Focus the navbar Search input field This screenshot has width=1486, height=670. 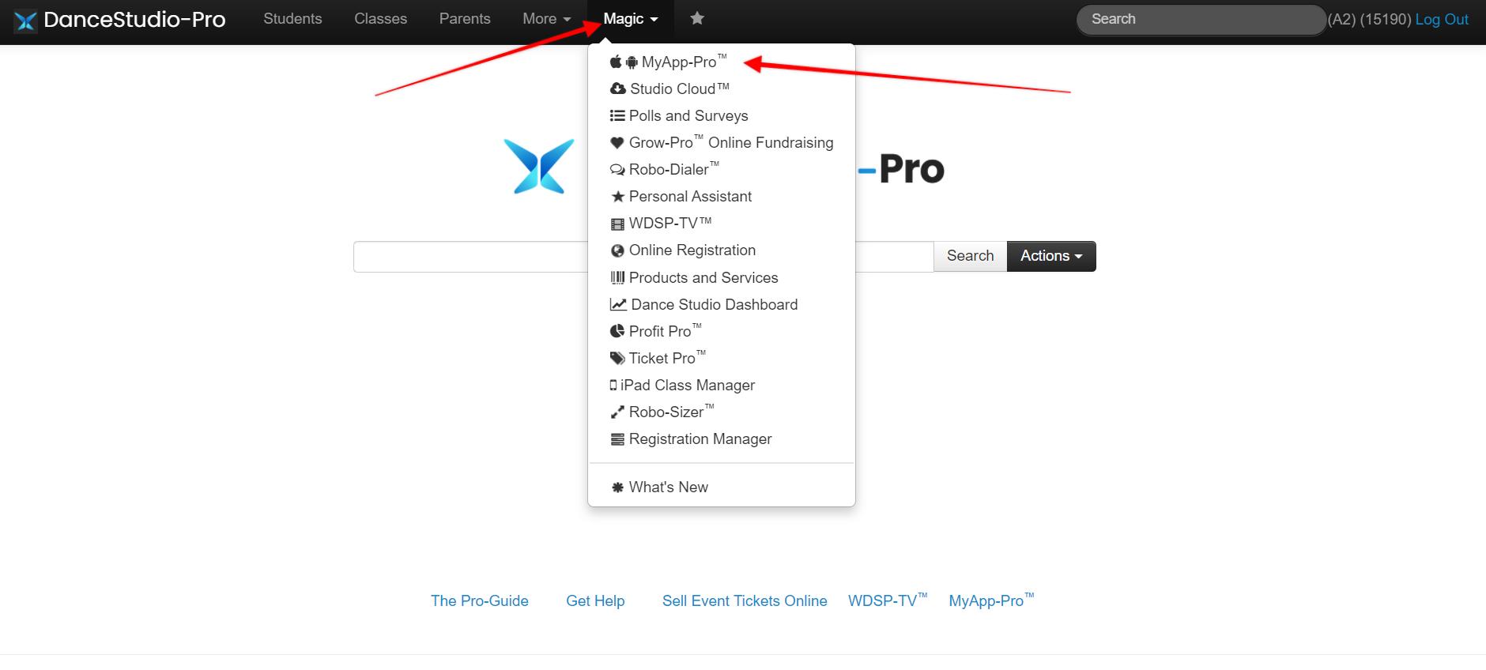click(x=1201, y=20)
